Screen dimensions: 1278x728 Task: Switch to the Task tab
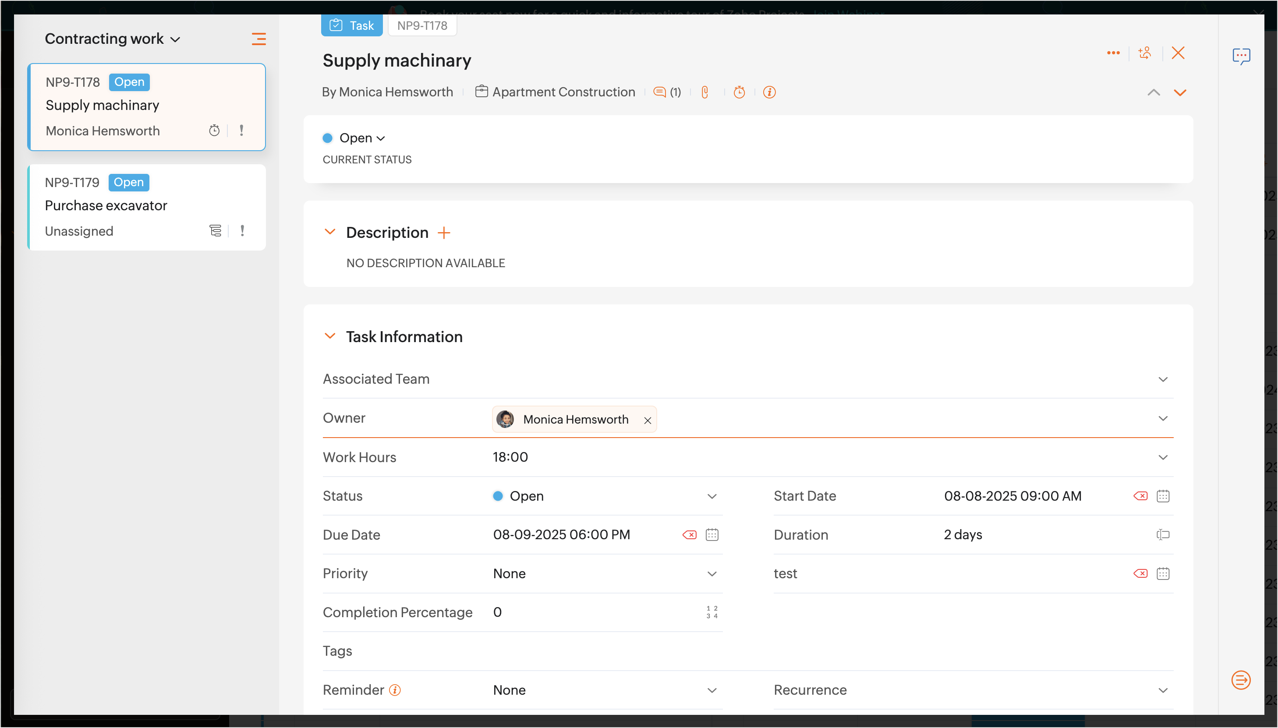[x=352, y=25]
